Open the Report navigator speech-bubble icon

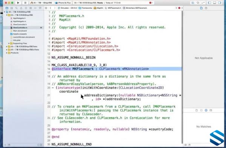40,8
